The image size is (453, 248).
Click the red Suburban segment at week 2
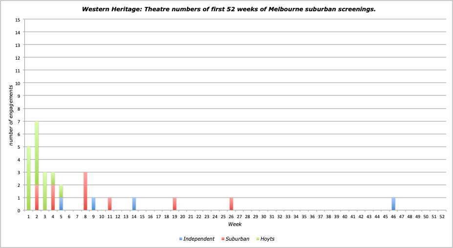coord(37,198)
